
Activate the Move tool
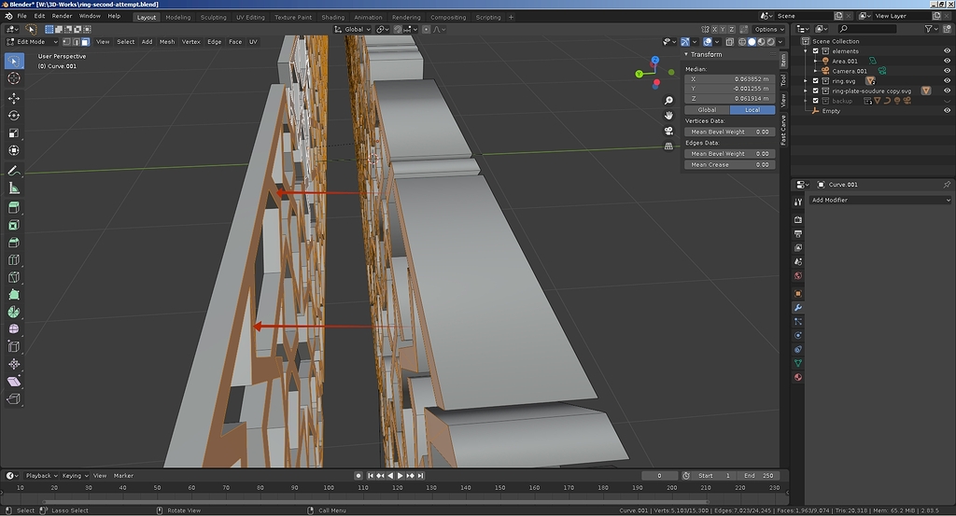click(x=14, y=98)
